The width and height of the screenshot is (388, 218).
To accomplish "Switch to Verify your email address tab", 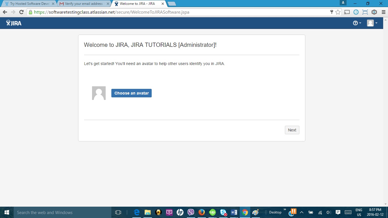I will click(x=84, y=4).
